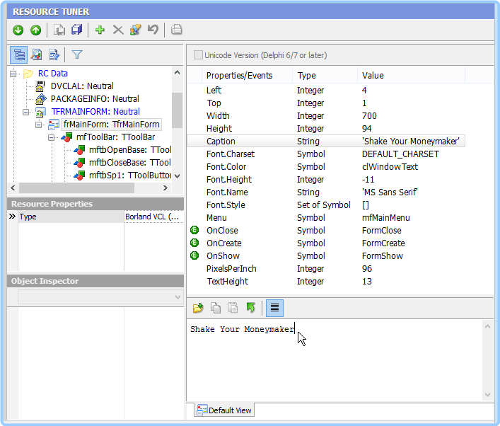Viewport: 500px width, 426px height.
Task: Click the undo arrow toolbar icon
Action: point(153,30)
